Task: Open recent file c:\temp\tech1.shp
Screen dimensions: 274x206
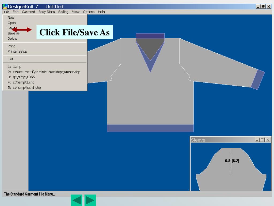Action: pos(45,88)
